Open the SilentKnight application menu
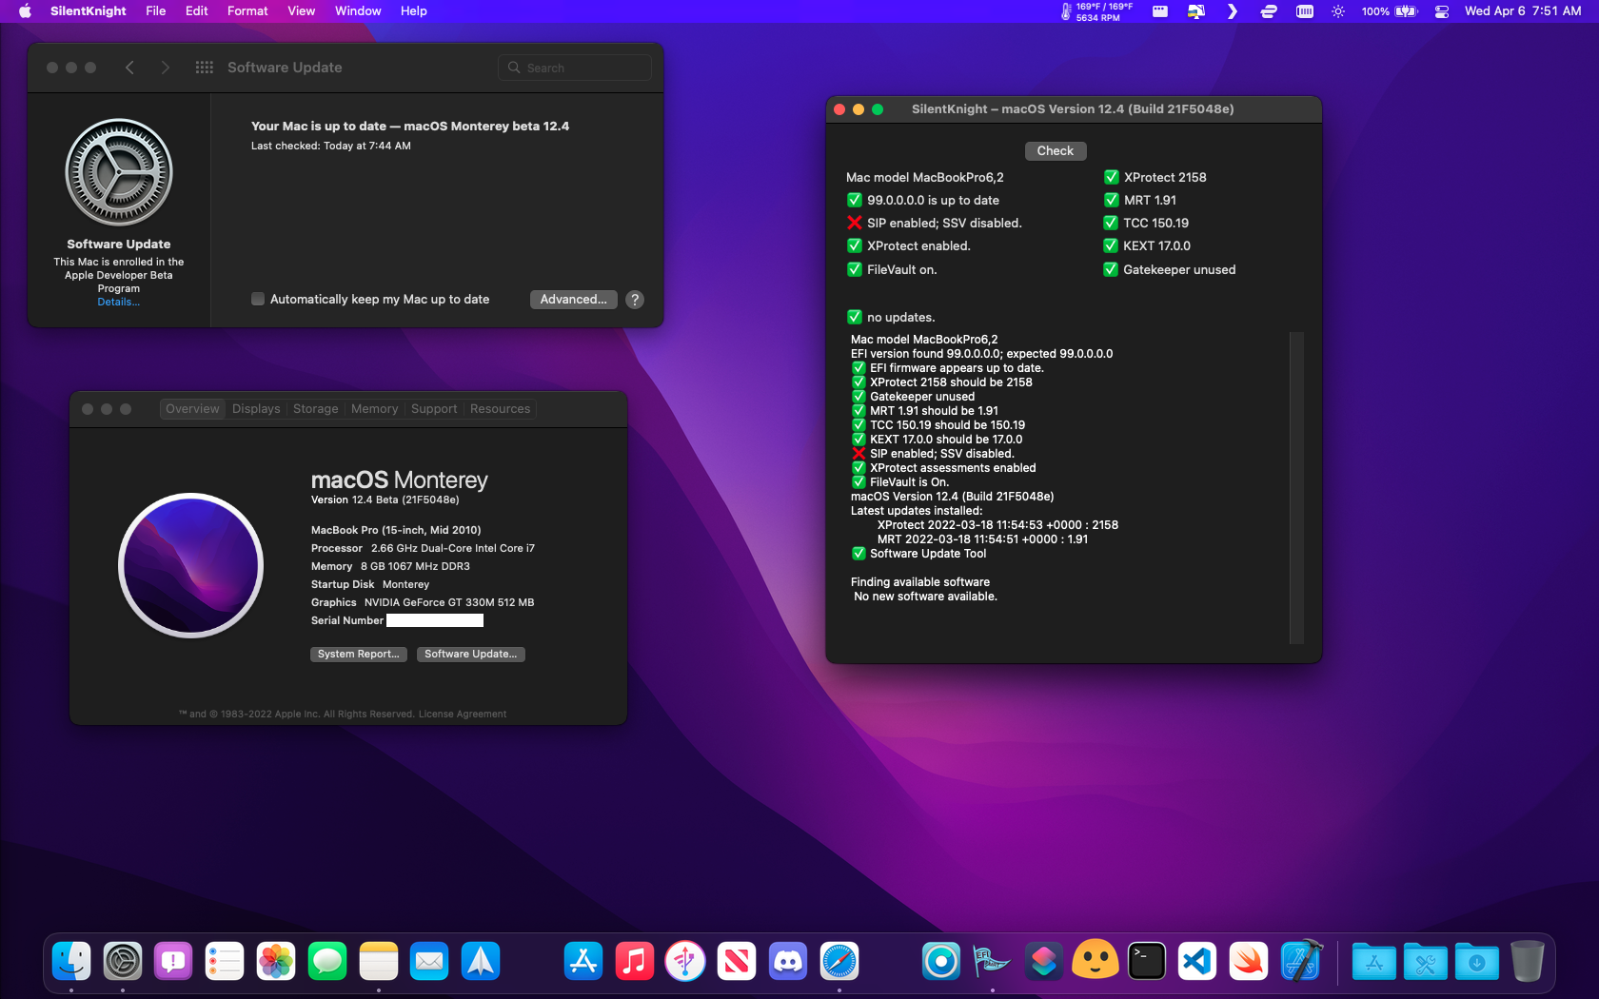1599x999 pixels. coord(89,11)
